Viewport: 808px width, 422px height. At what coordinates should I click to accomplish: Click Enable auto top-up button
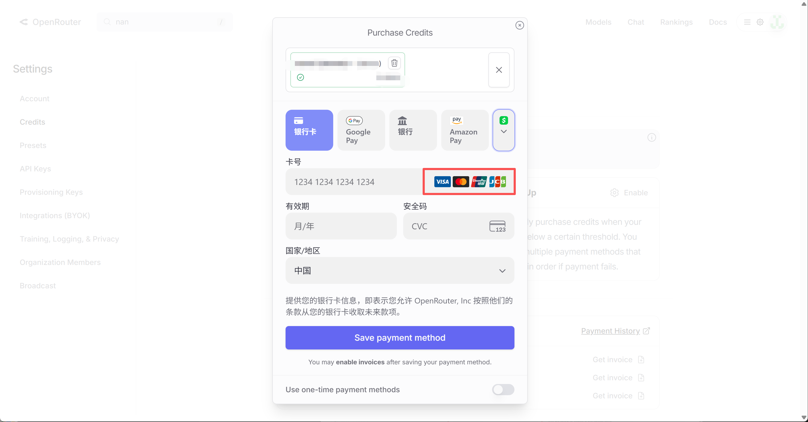pyautogui.click(x=629, y=193)
